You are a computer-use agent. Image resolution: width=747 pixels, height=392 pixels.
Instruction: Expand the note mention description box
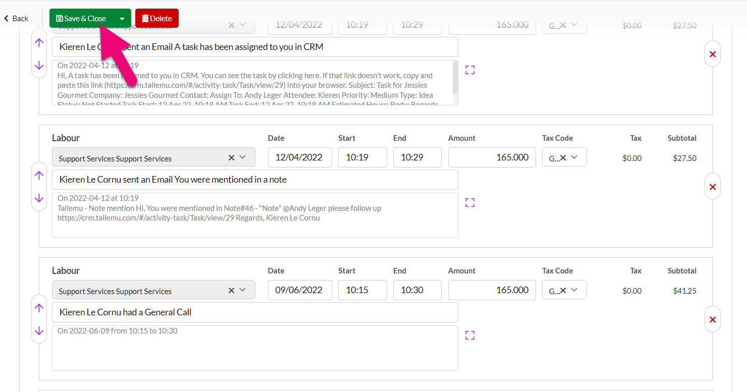click(x=470, y=202)
